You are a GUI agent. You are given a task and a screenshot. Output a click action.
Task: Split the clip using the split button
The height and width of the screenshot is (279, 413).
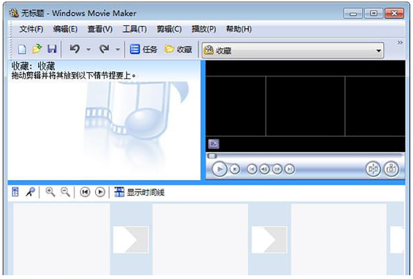click(x=373, y=169)
